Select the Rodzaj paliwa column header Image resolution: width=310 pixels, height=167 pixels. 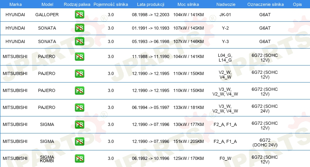tap(77, 4)
